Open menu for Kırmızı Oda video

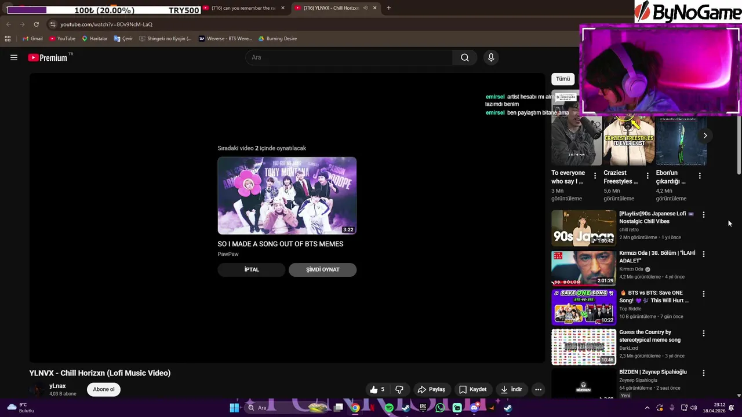[703, 254]
